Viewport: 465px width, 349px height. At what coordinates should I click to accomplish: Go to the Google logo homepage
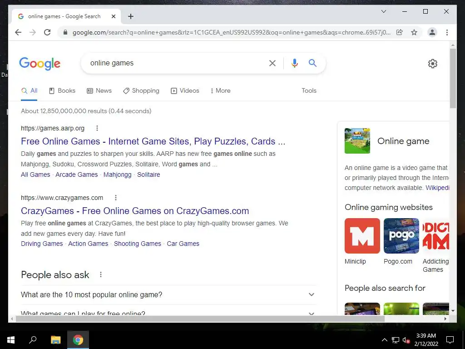(x=40, y=64)
